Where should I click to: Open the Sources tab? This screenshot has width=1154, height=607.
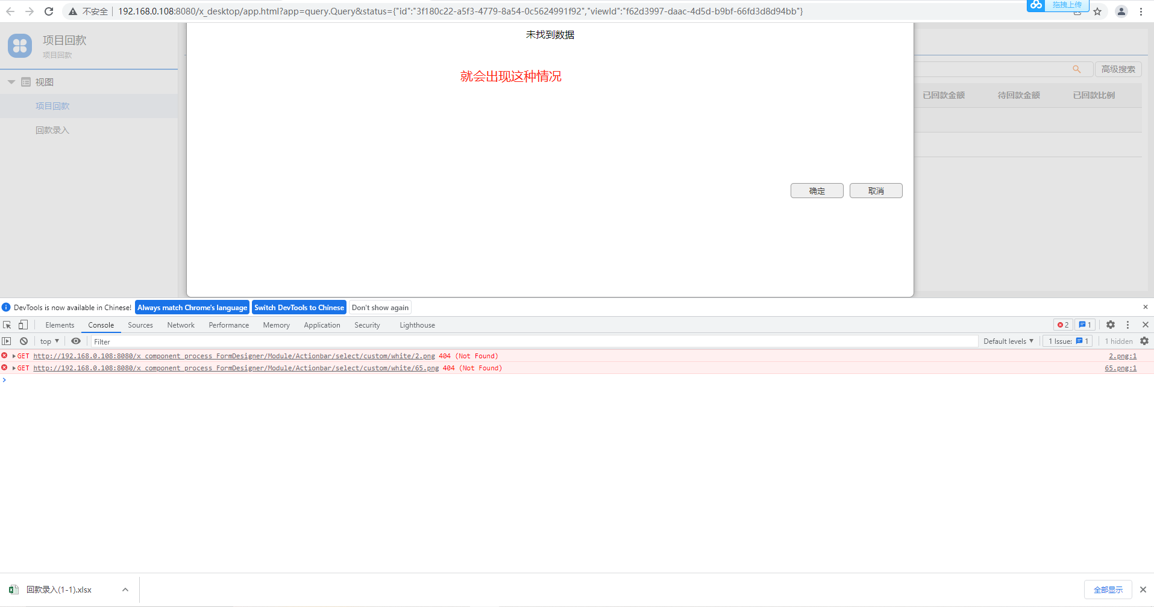tap(140, 325)
